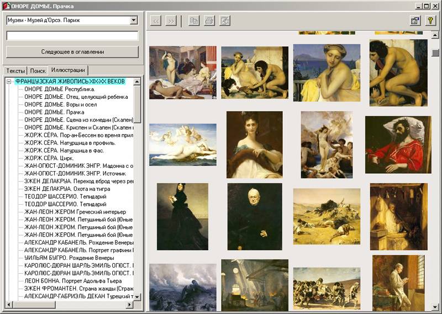Open Help via yellow question mark icon

pyautogui.click(x=430, y=20)
